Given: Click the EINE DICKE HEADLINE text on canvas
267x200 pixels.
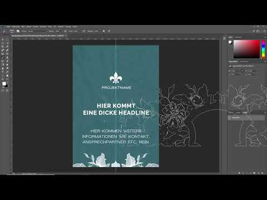Looking at the screenshot, I should tap(116, 113).
